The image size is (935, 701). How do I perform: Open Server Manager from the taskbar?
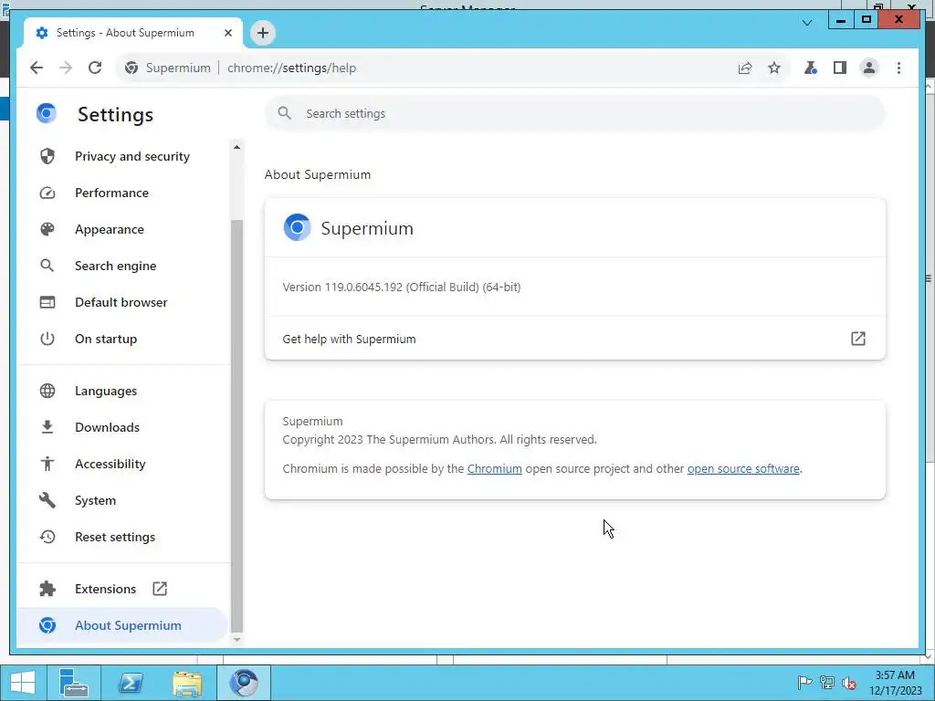click(74, 683)
